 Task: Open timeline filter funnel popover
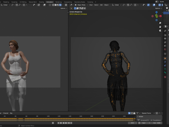click(138, 113)
